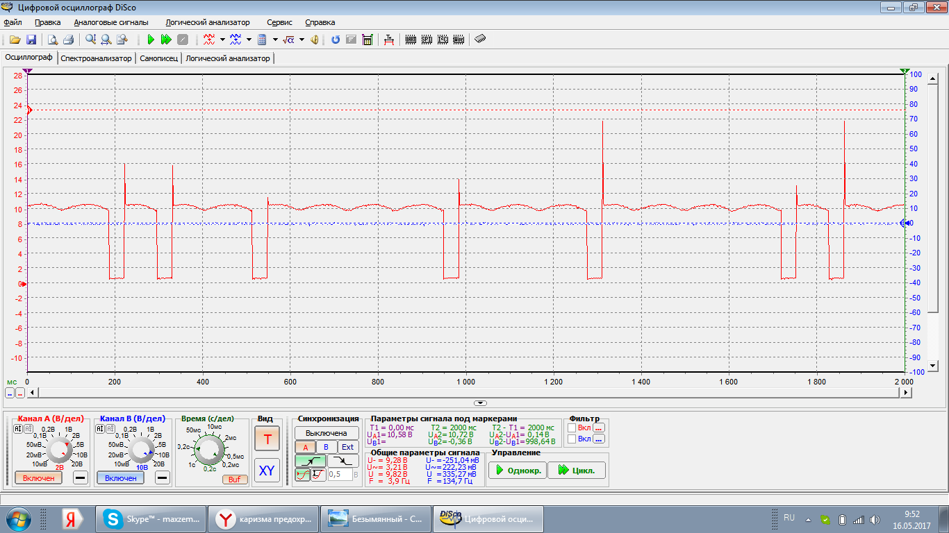949x533 pixels.
Task: Click the grey stop toolbar button
Action: pos(183,40)
